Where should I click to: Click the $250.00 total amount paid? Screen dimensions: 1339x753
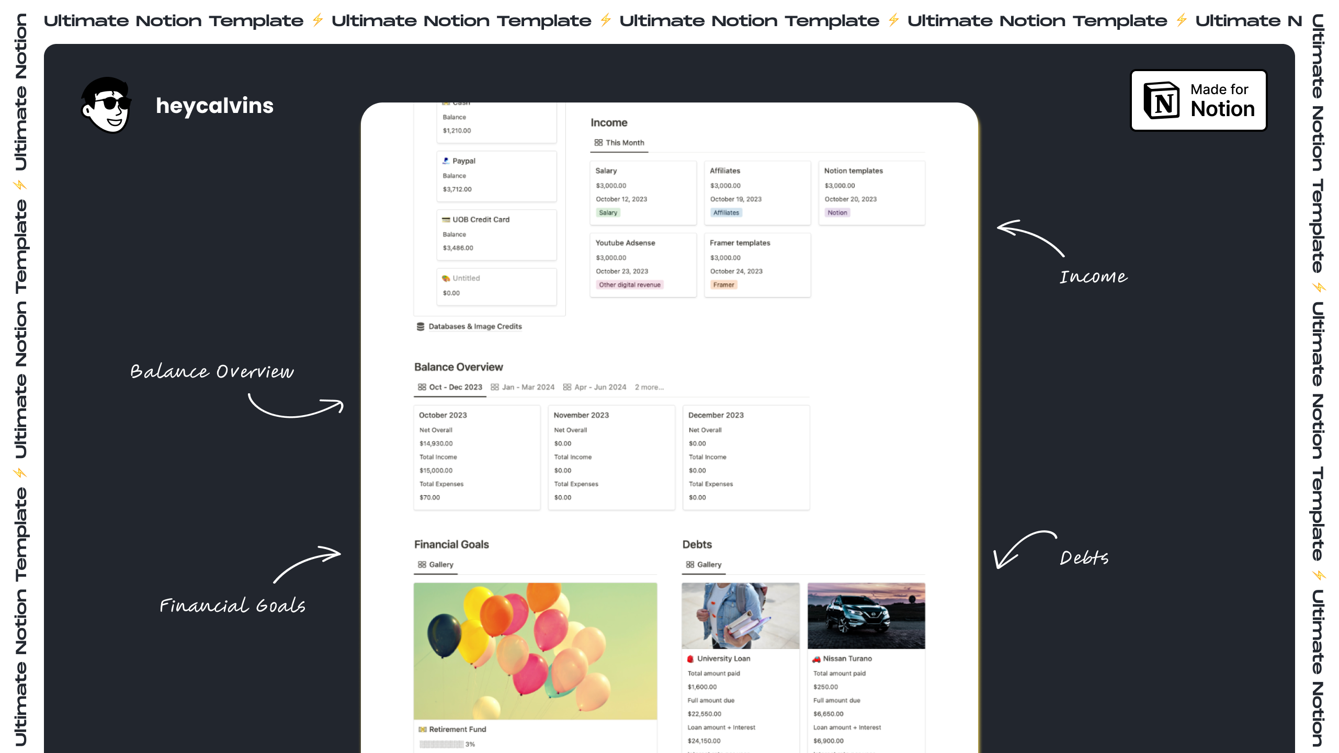pyautogui.click(x=825, y=687)
